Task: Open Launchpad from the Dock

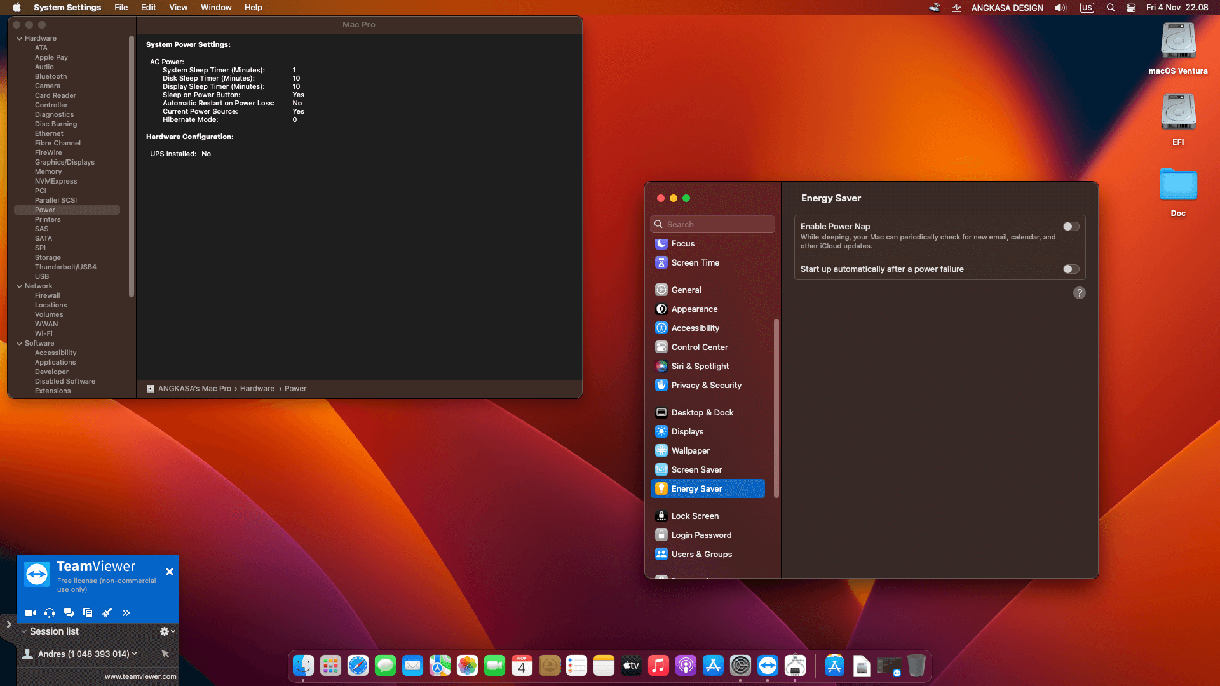Action: click(330, 666)
